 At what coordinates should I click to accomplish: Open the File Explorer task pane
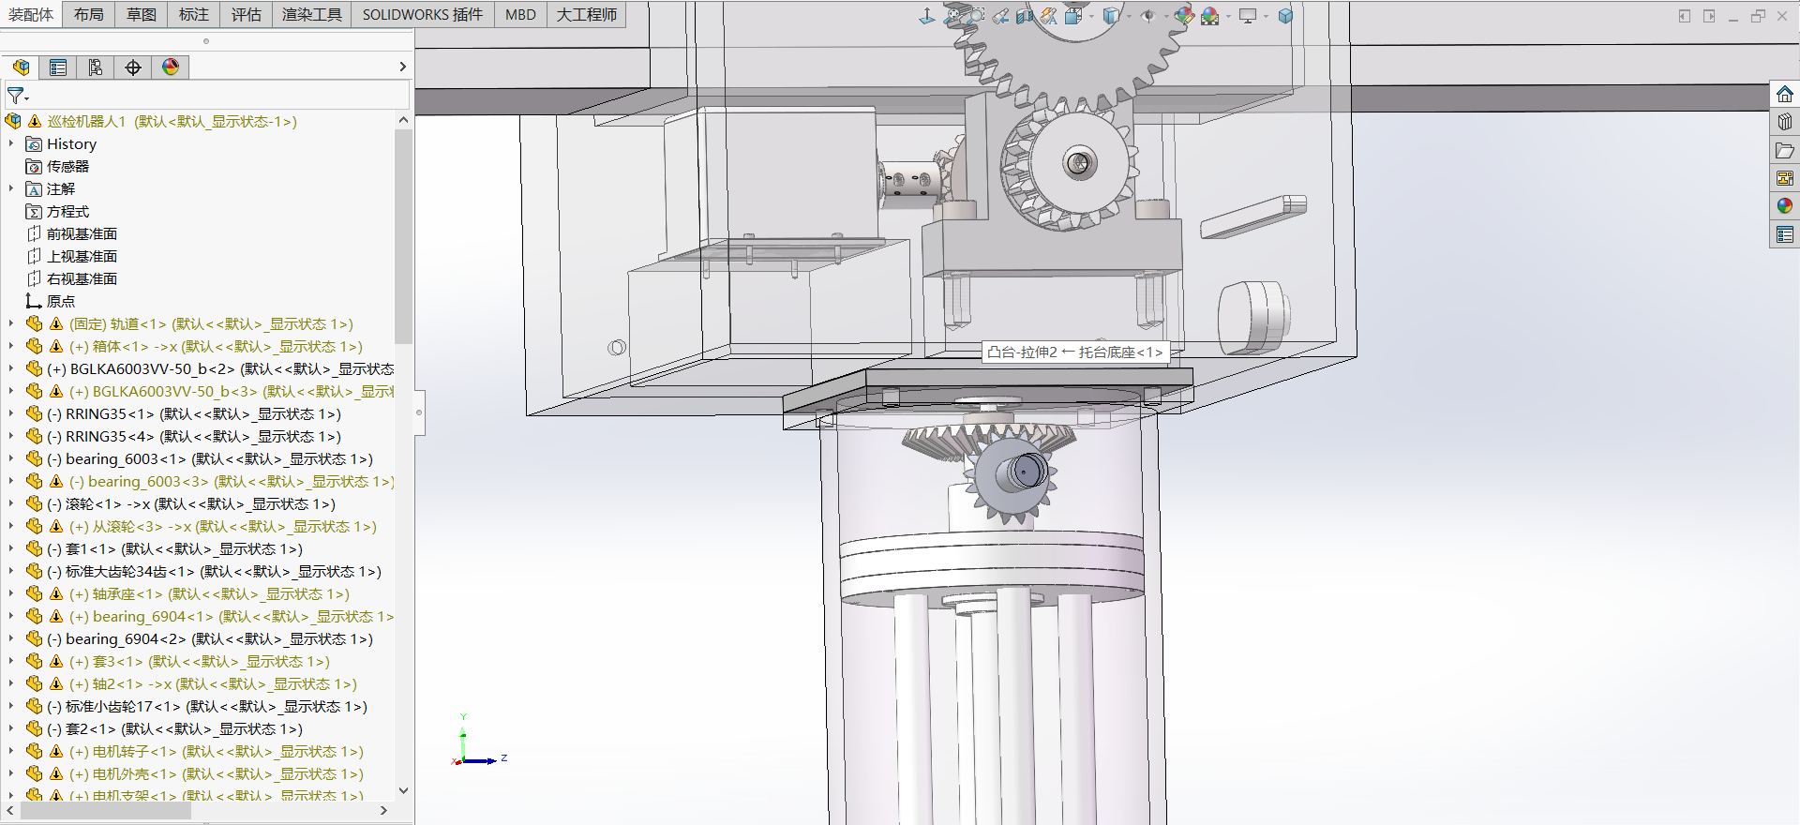(x=1785, y=150)
